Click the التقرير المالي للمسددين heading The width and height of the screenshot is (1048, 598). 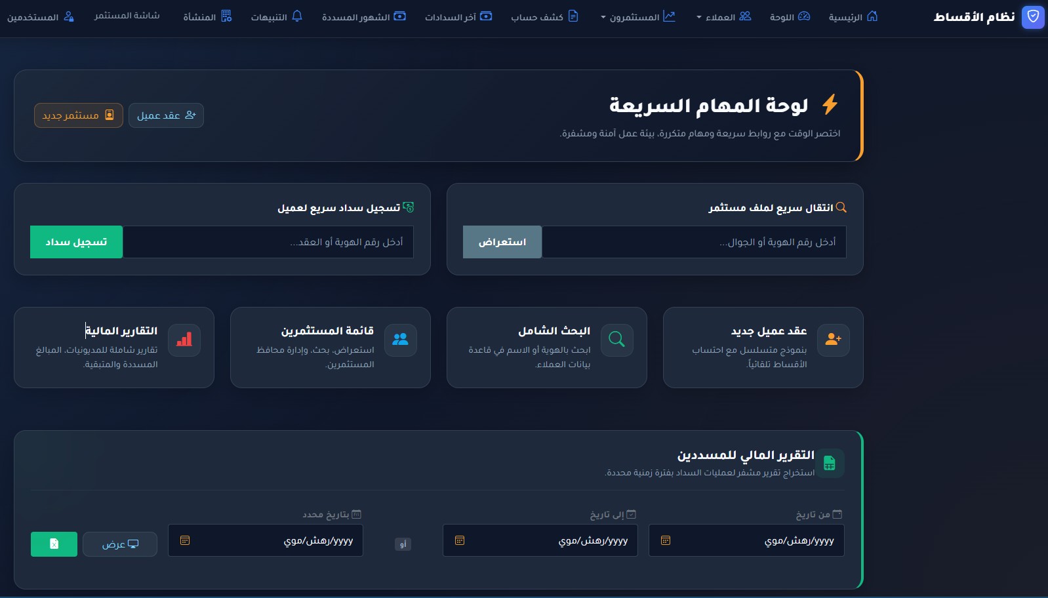click(x=746, y=455)
